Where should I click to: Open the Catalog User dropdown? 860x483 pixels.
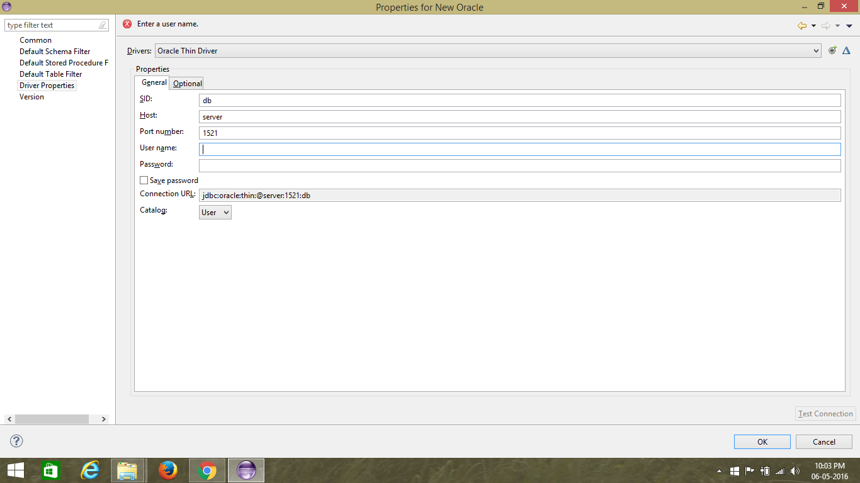[215, 213]
